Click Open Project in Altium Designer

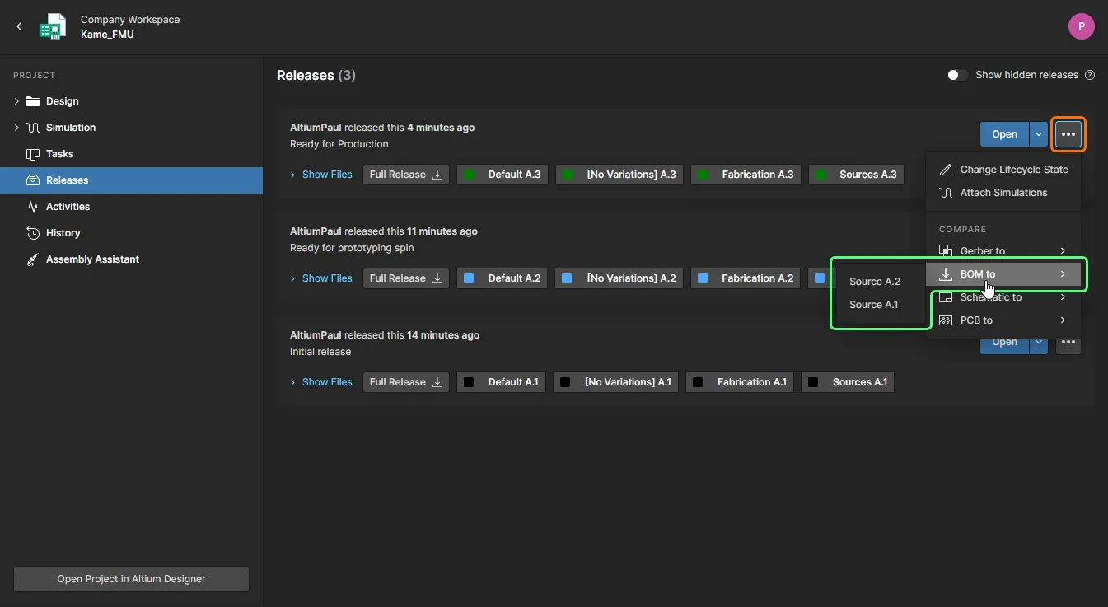(x=131, y=579)
